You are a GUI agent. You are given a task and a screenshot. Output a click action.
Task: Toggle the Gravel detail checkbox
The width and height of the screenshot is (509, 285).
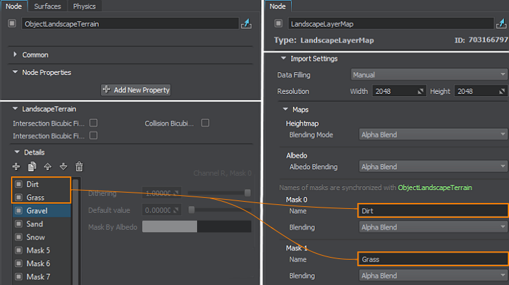coord(19,211)
